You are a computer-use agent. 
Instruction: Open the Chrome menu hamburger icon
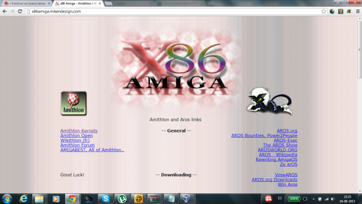pyautogui.click(x=357, y=11)
